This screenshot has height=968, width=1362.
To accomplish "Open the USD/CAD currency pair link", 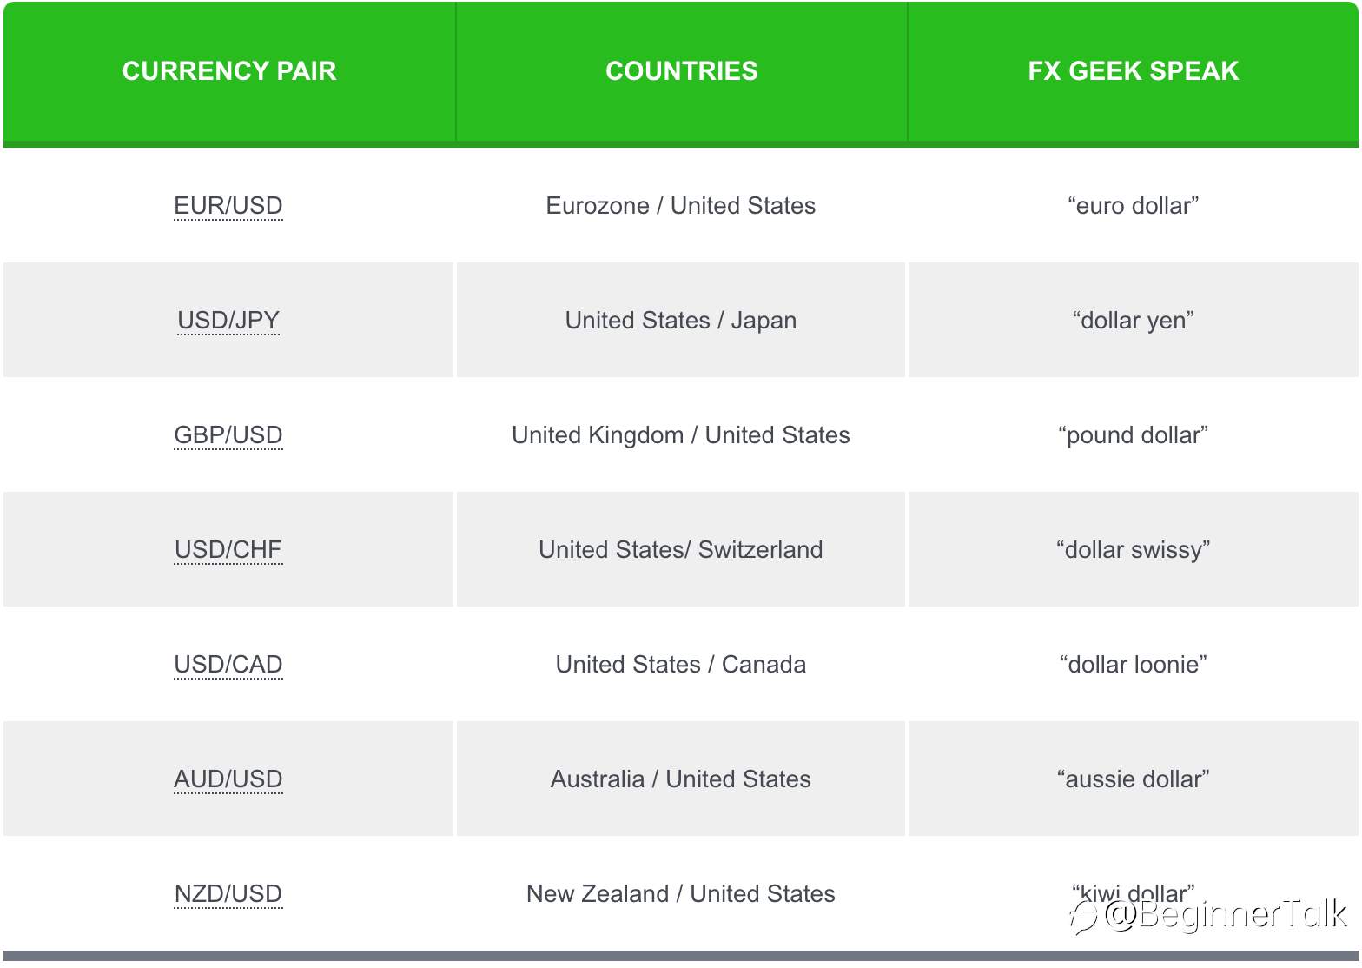I will click(228, 665).
